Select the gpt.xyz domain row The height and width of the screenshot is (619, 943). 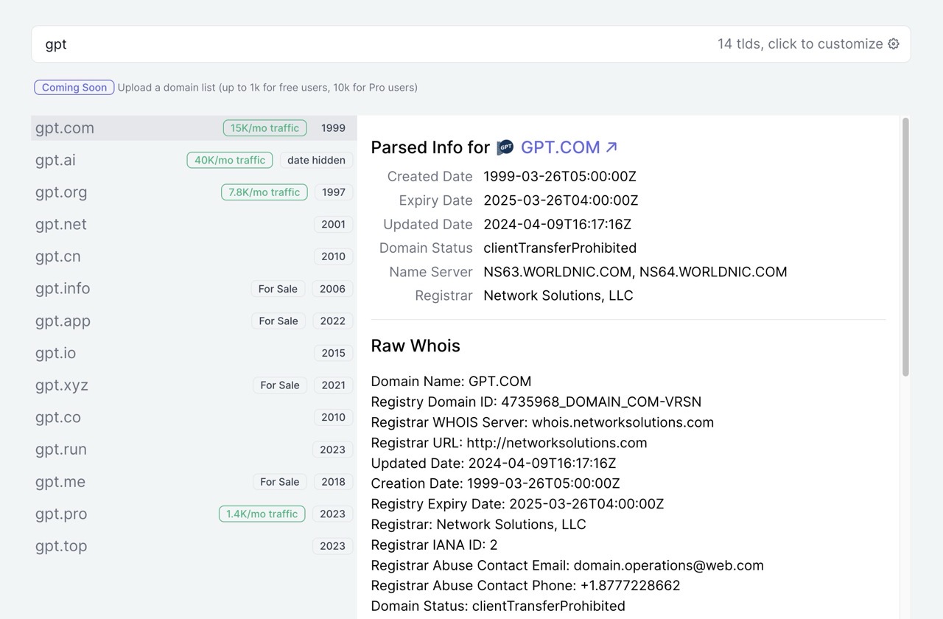point(194,385)
